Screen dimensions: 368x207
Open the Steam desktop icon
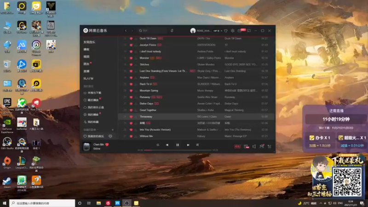[7, 182]
